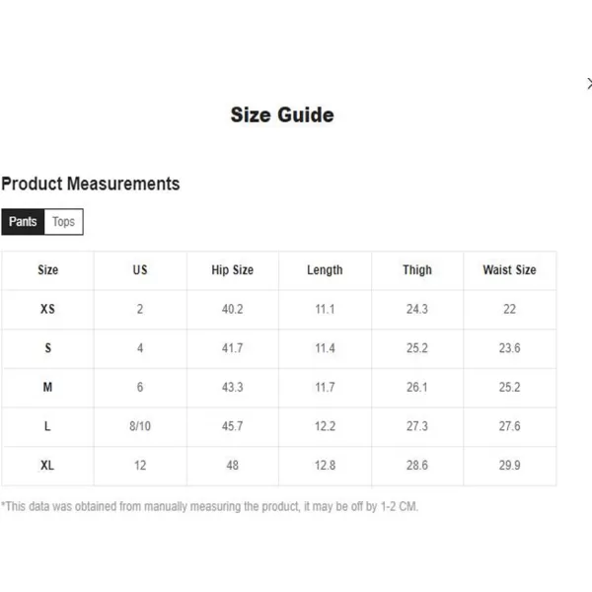Select the XL size row label

tap(47, 466)
